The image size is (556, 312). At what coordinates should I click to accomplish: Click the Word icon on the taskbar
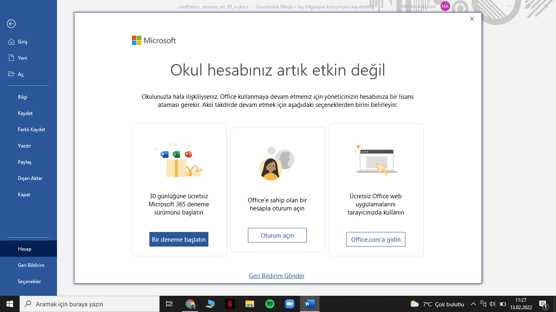pyautogui.click(x=309, y=304)
